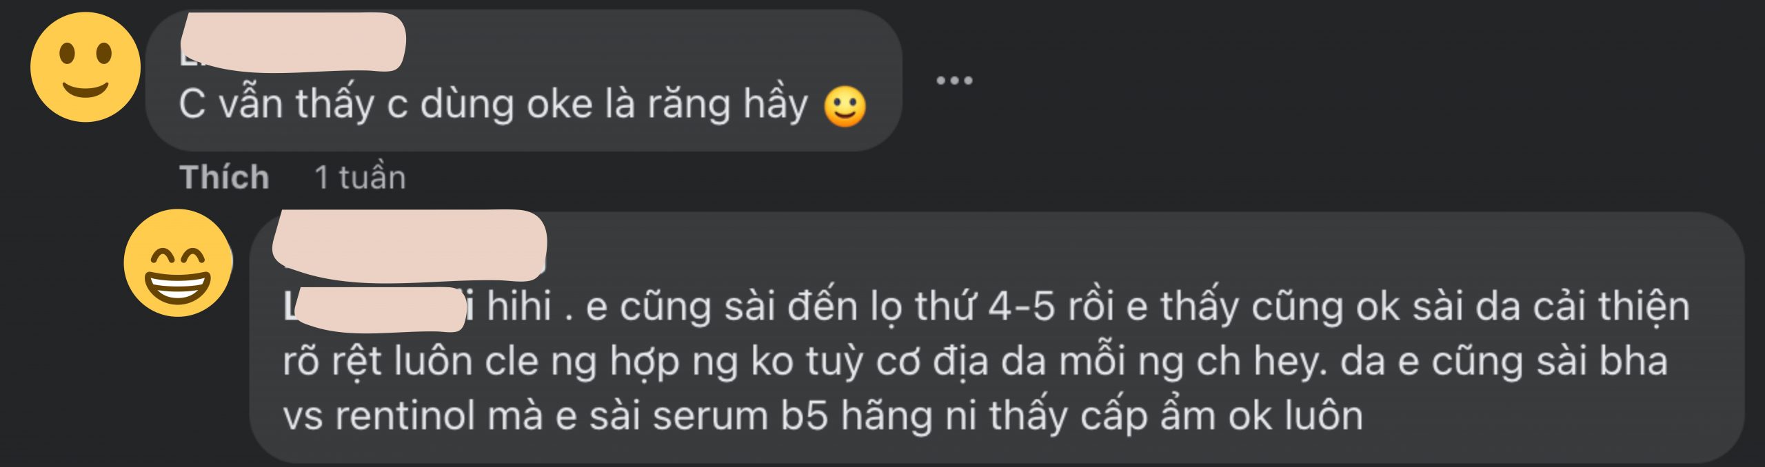The width and height of the screenshot is (1765, 467).
Task: Open the first commenter's hidden profile name
Action: point(293,43)
